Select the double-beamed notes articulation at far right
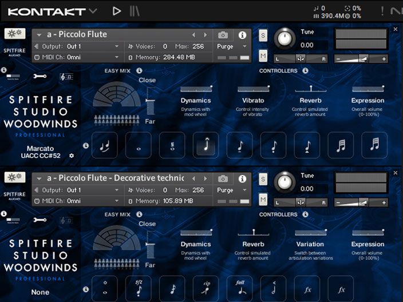 click(374, 145)
